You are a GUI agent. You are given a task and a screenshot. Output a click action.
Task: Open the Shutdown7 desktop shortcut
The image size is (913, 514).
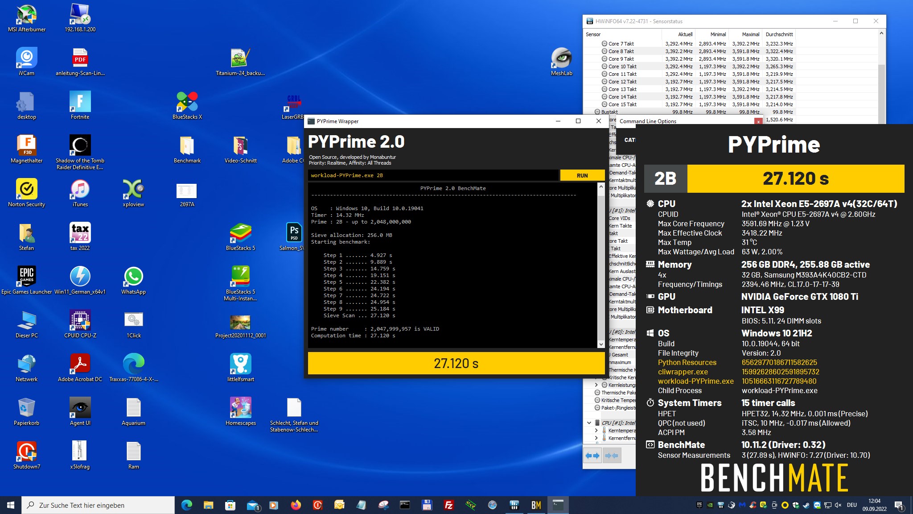tap(27, 455)
